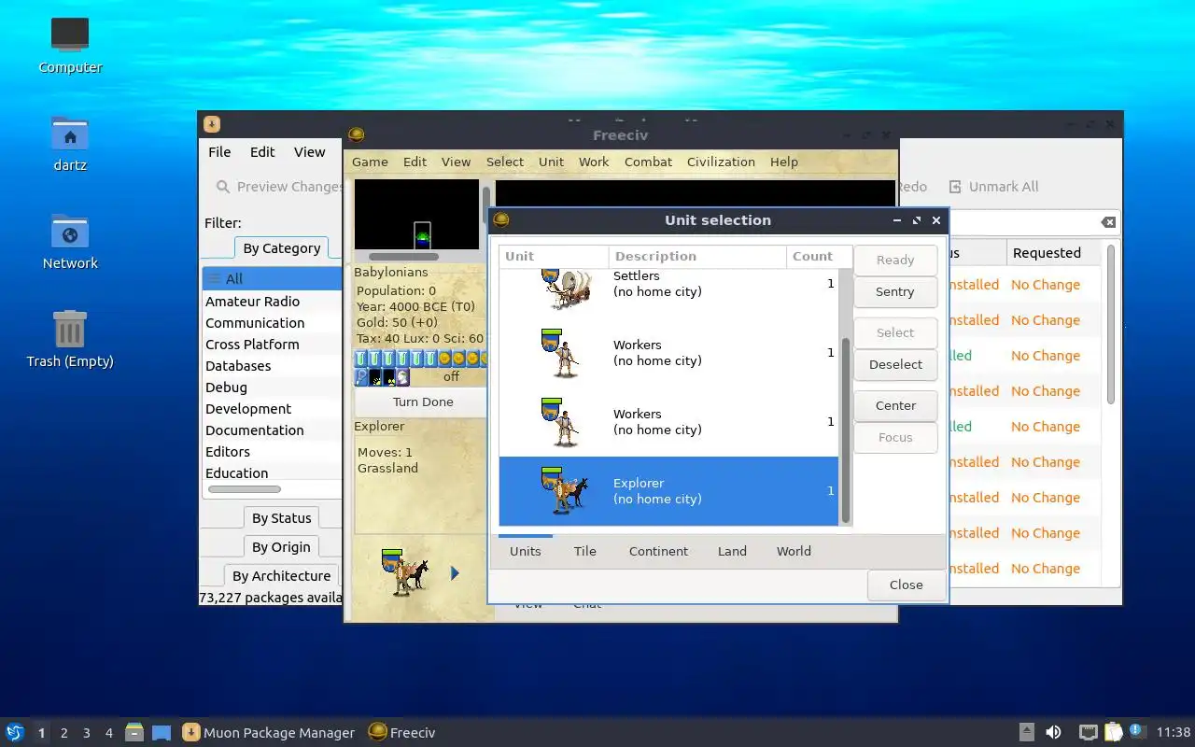The image size is (1195, 747).
Task: Click the horizontal scrollbar under the minimap
Action: 403,257
